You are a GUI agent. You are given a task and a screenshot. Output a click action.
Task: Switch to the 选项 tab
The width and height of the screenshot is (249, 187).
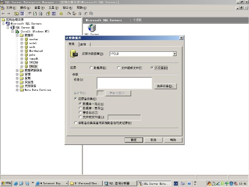point(83,44)
